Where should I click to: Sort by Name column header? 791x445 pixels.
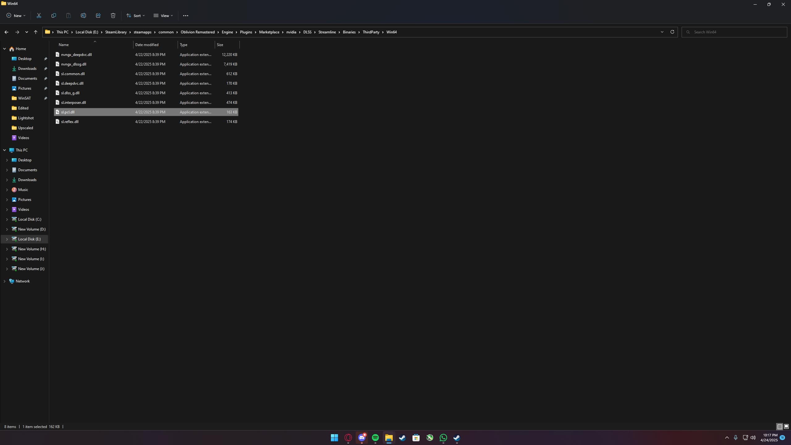click(x=94, y=45)
